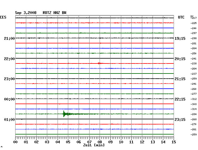The height and width of the screenshot is (150, 198).
Task: Click the DC offset value -261
Action: click(x=193, y=129)
